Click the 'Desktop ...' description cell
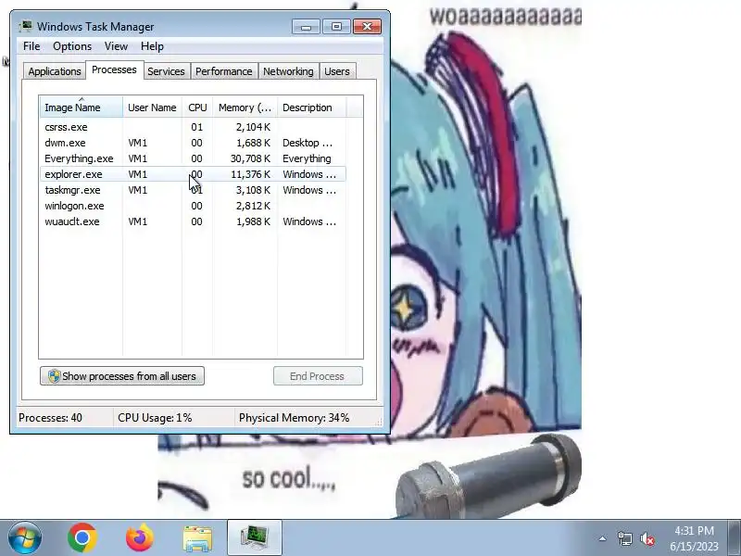This screenshot has width=741, height=556. click(x=308, y=143)
